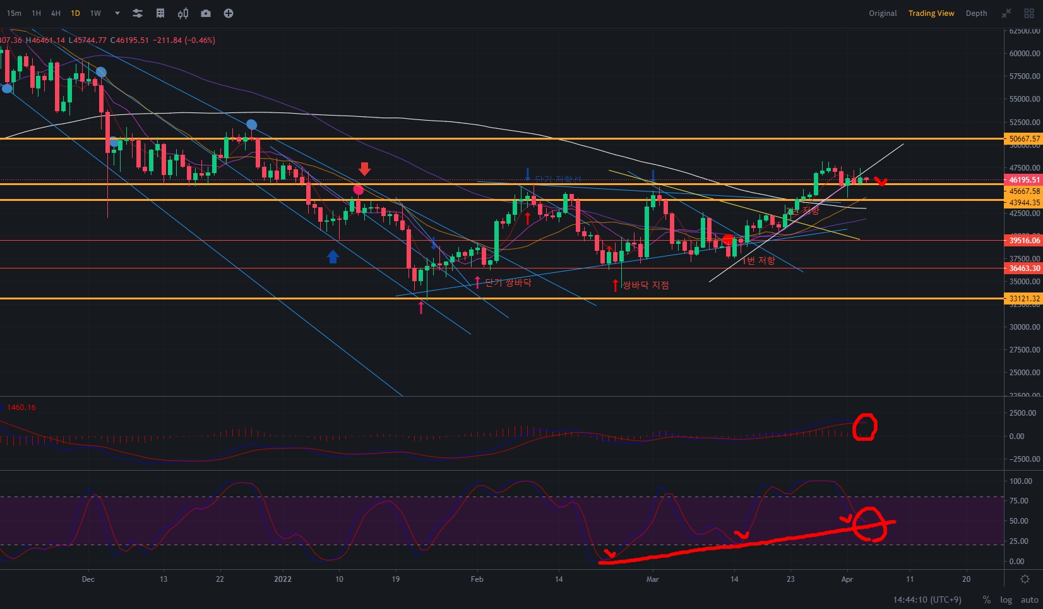Viewport: 1043px width, 609px height.
Task: Click the 33121.32 orange level label
Action: click(x=1023, y=299)
